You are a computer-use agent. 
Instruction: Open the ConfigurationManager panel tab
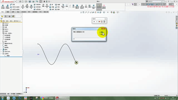[x=9, y=16]
